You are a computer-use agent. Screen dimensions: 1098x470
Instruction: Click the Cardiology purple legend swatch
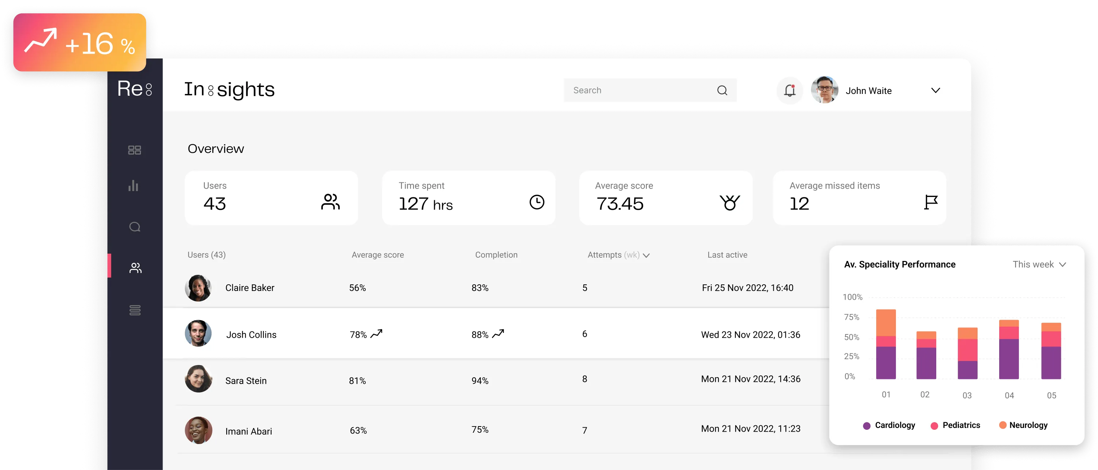(867, 426)
